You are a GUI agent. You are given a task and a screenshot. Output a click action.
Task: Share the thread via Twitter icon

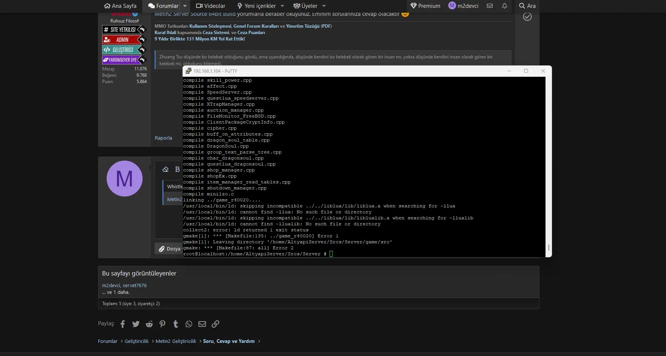coord(136,324)
